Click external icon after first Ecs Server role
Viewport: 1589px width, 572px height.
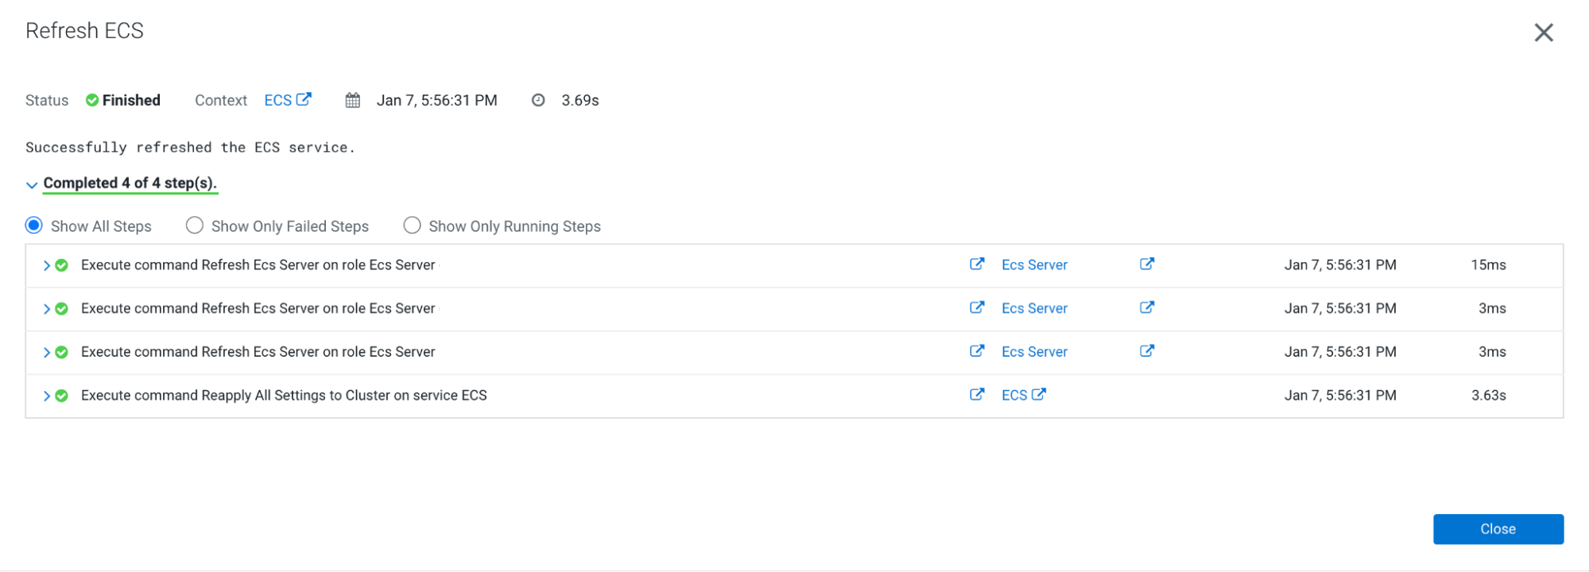click(1147, 264)
